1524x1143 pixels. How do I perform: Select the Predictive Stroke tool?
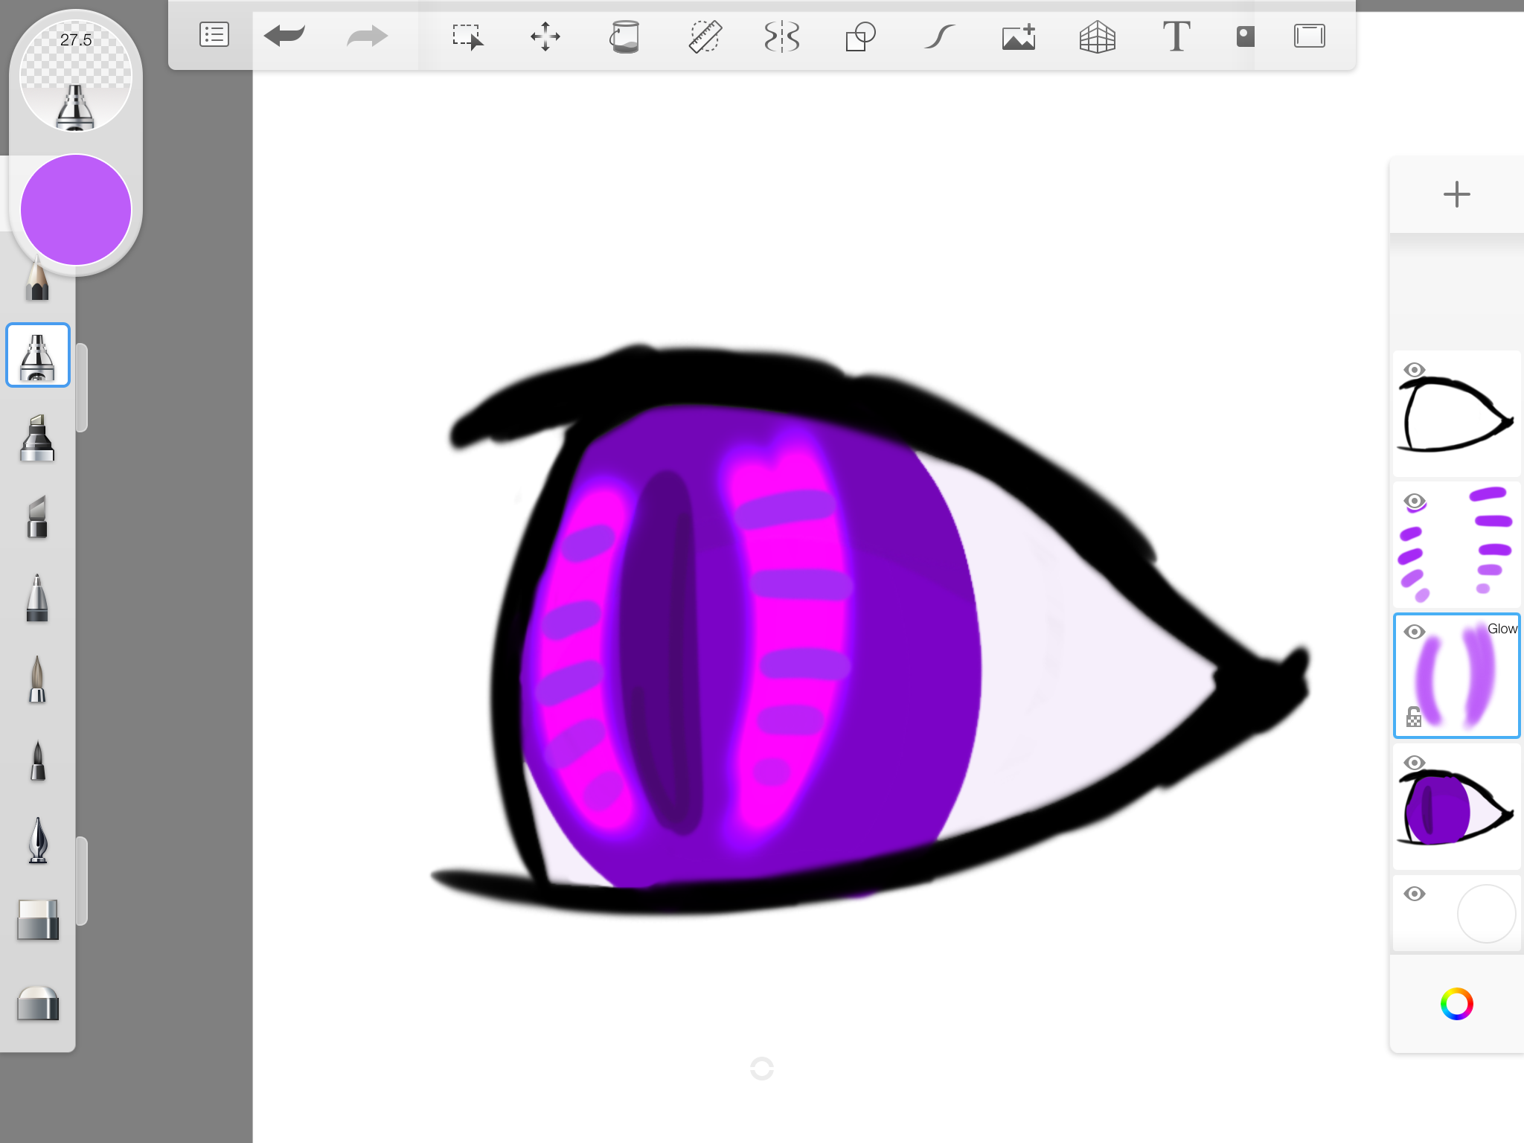[940, 36]
